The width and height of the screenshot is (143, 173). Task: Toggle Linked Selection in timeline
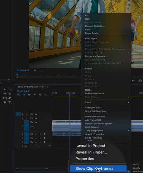29,95
